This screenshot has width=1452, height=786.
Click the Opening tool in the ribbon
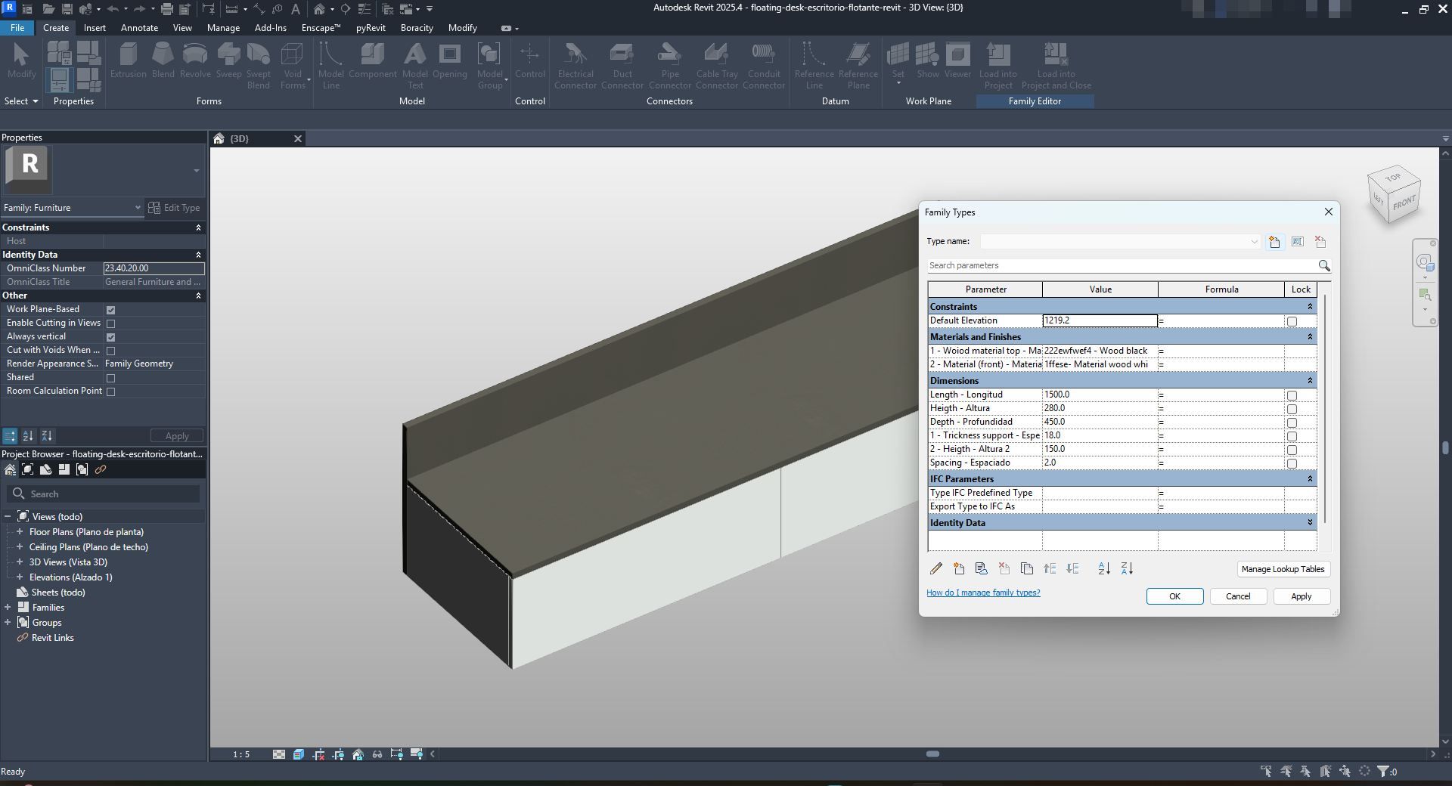449,60
